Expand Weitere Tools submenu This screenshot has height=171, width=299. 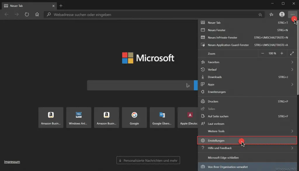tap(247, 131)
